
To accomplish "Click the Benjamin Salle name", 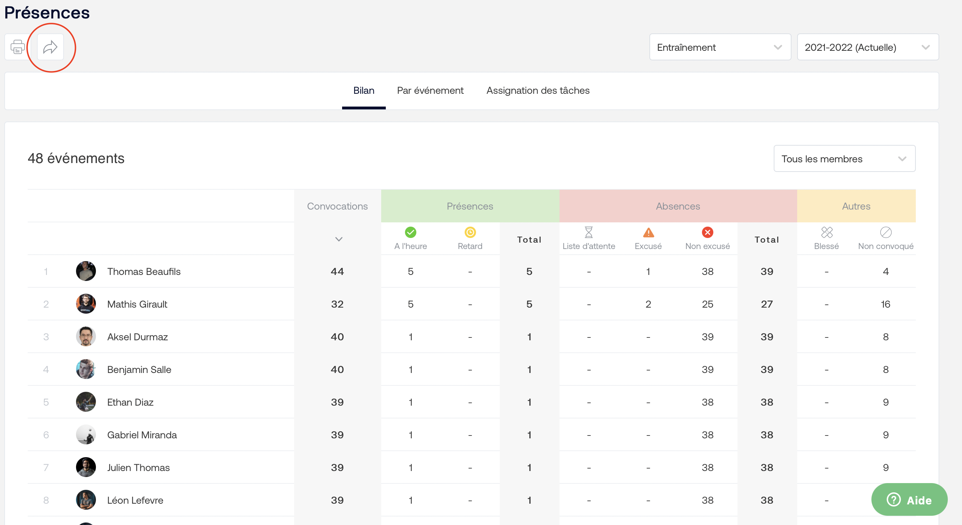I will click(139, 370).
